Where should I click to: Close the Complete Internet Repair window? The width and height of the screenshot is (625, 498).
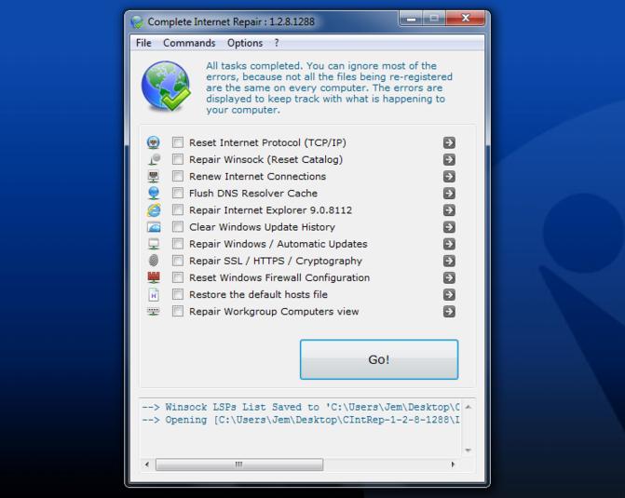coord(465,18)
